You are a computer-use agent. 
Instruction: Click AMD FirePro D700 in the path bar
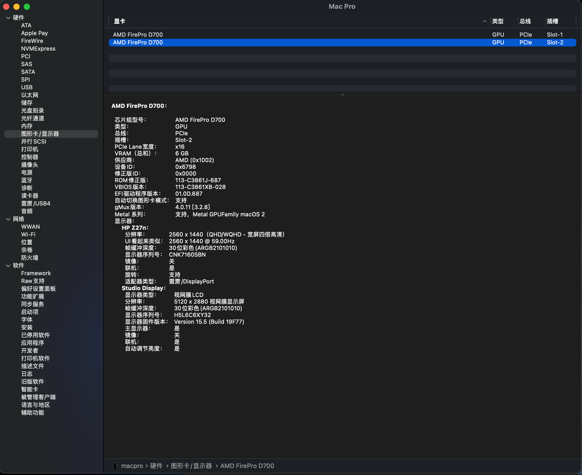tap(247, 466)
